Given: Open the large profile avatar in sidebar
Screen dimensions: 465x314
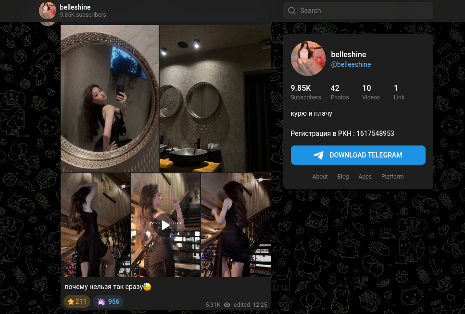Looking at the screenshot, I should point(308,59).
